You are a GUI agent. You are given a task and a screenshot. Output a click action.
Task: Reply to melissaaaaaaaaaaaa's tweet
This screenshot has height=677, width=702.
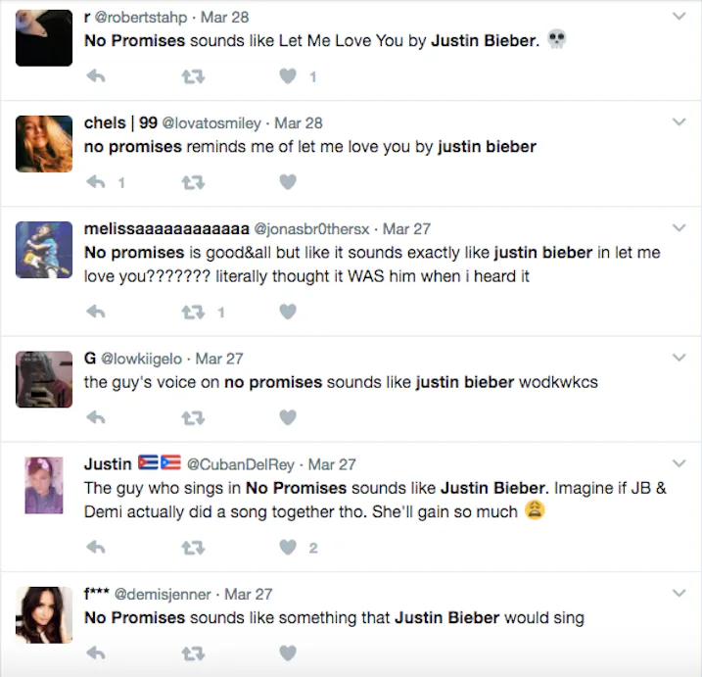pyautogui.click(x=95, y=312)
